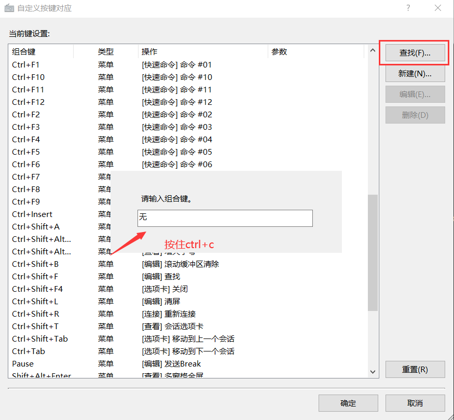This screenshot has height=420, width=454.
Task: Click the 查找(F) button
Action: point(415,52)
